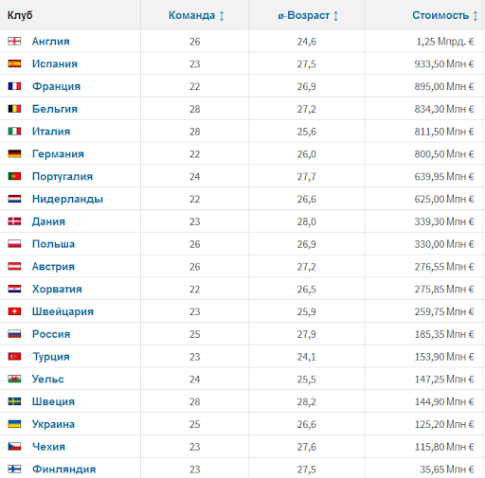485x478 pixels.
Task: Open the Россия team link
Action: [x=51, y=334]
